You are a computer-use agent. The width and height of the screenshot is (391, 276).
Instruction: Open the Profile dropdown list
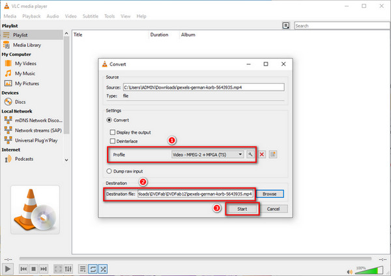tap(207, 154)
